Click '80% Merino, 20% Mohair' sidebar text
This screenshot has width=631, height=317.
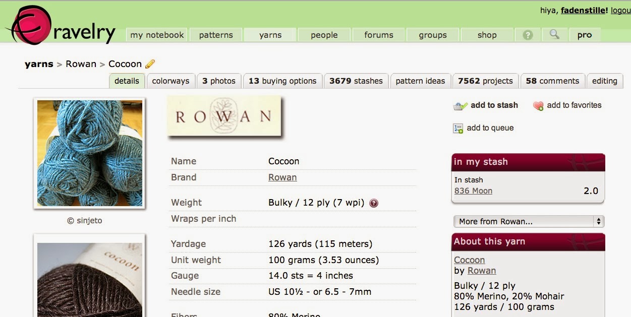[509, 296]
